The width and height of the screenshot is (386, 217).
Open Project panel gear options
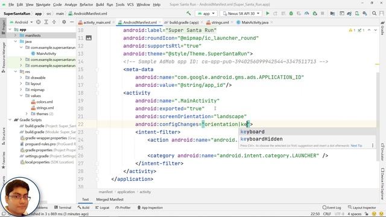click(x=64, y=22)
